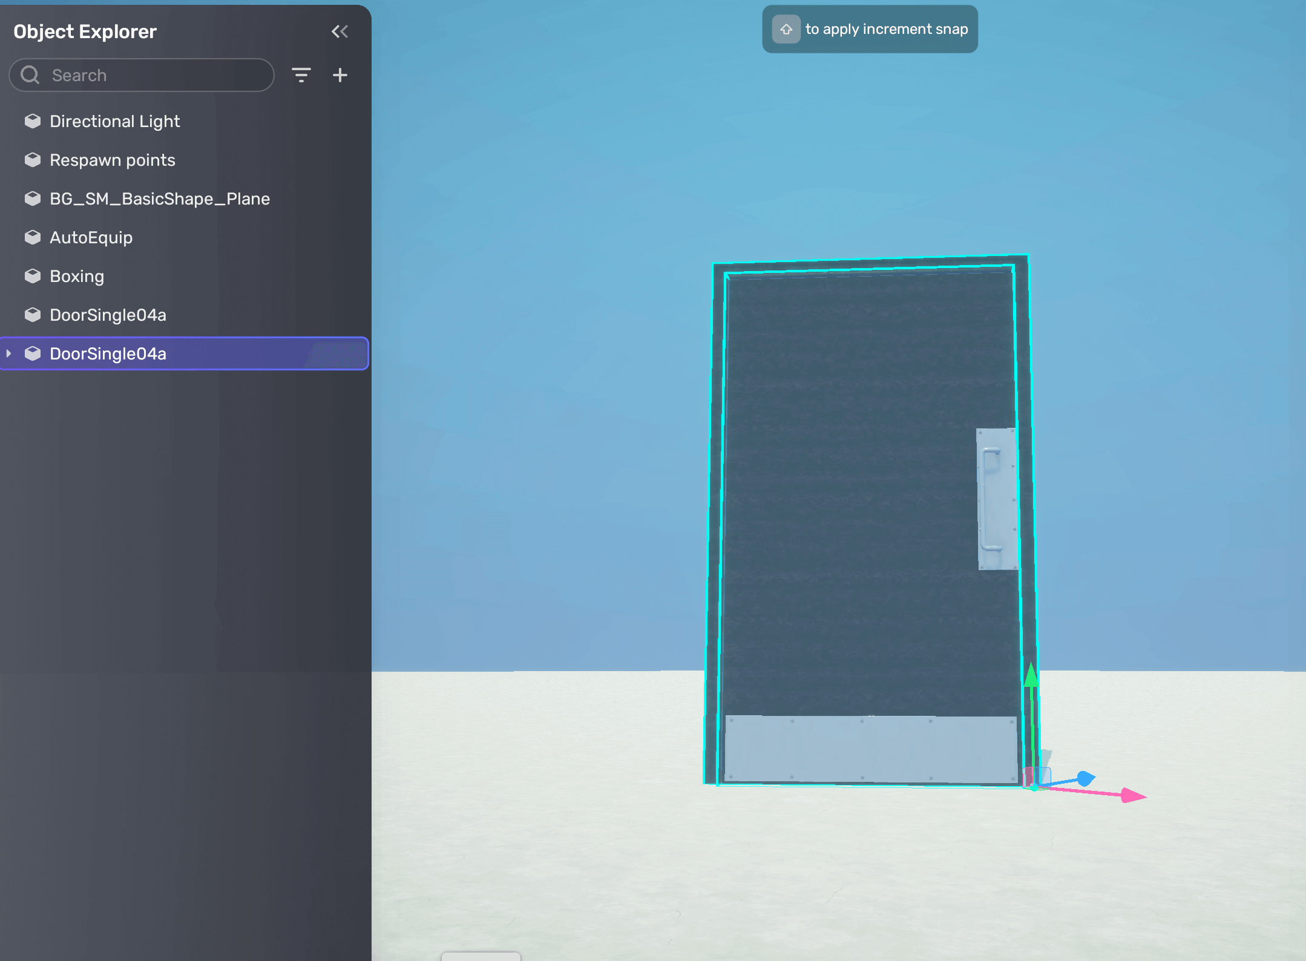Select the AutoEquip object
Screen dimensions: 1306x961
91,237
